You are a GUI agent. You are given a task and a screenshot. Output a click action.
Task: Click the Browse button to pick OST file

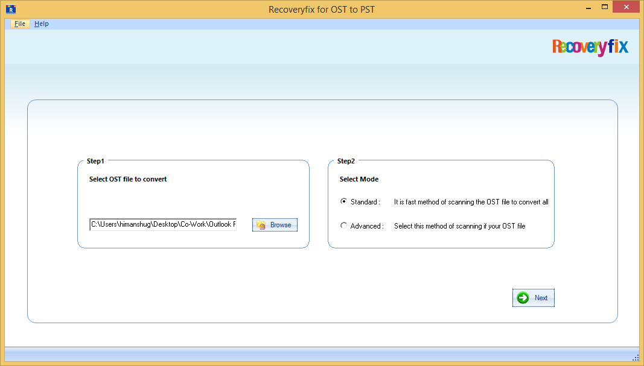(x=275, y=225)
